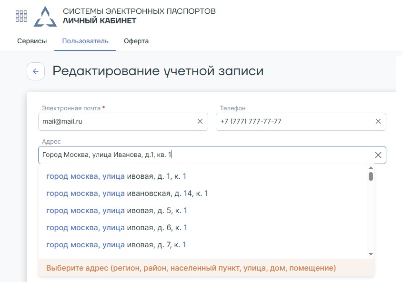This screenshot has width=403, height=282.
Task: Switch to the Сервисы tab
Action: 32,41
